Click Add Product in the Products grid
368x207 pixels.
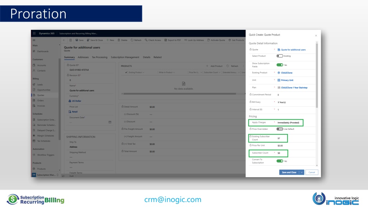click(x=214, y=66)
